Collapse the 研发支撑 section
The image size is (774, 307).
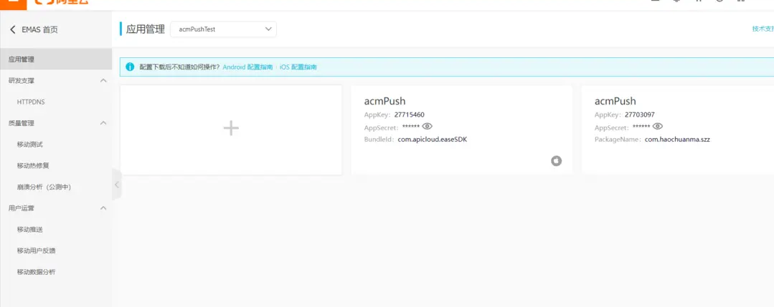click(x=103, y=80)
